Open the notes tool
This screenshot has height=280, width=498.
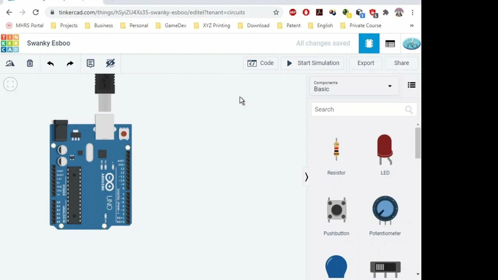pyautogui.click(x=90, y=63)
